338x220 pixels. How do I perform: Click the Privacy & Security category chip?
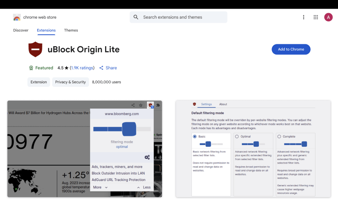pos(71,82)
